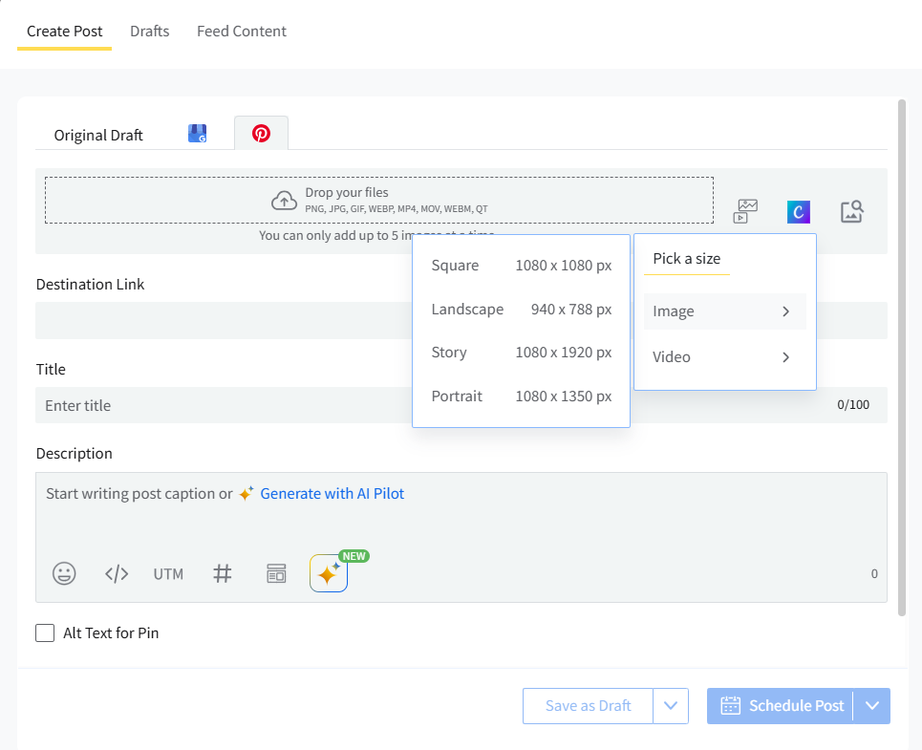The width and height of the screenshot is (922, 750).
Task: Choose the Story 1080 x 1920 size
Action: (x=521, y=353)
